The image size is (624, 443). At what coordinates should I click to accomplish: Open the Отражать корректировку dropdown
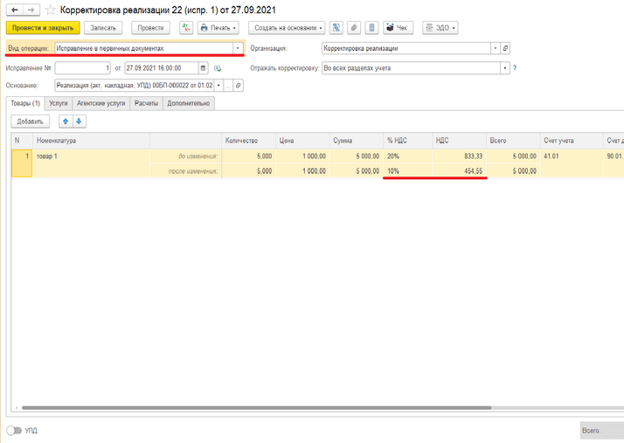click(x=504, y=67)
